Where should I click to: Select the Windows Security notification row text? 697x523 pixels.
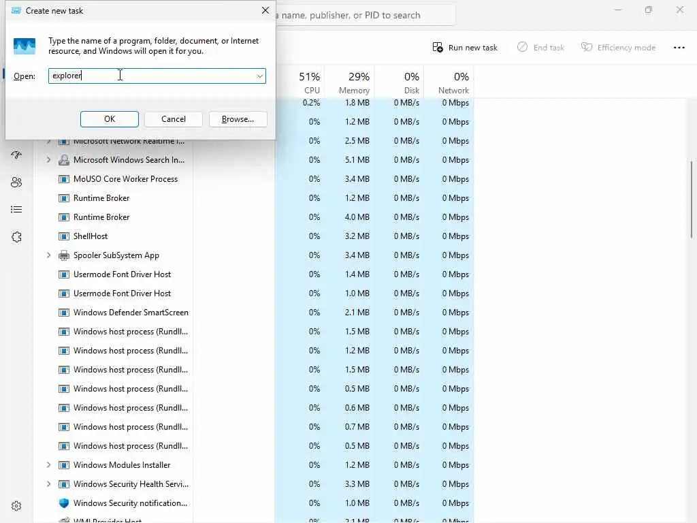point(130,503)
